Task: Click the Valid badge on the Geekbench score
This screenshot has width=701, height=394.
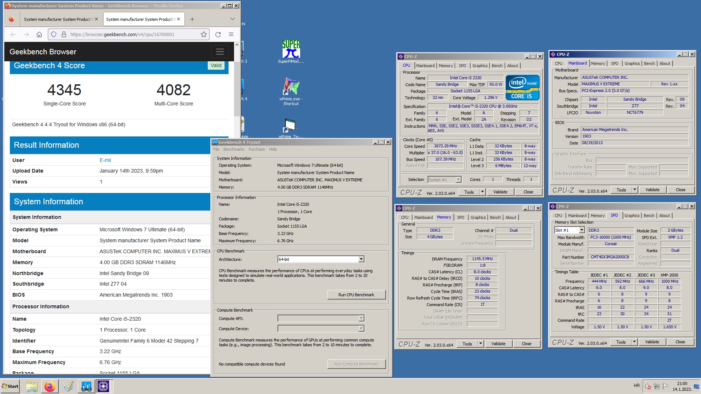Action: pyautogui.click(x=216, y=65)
